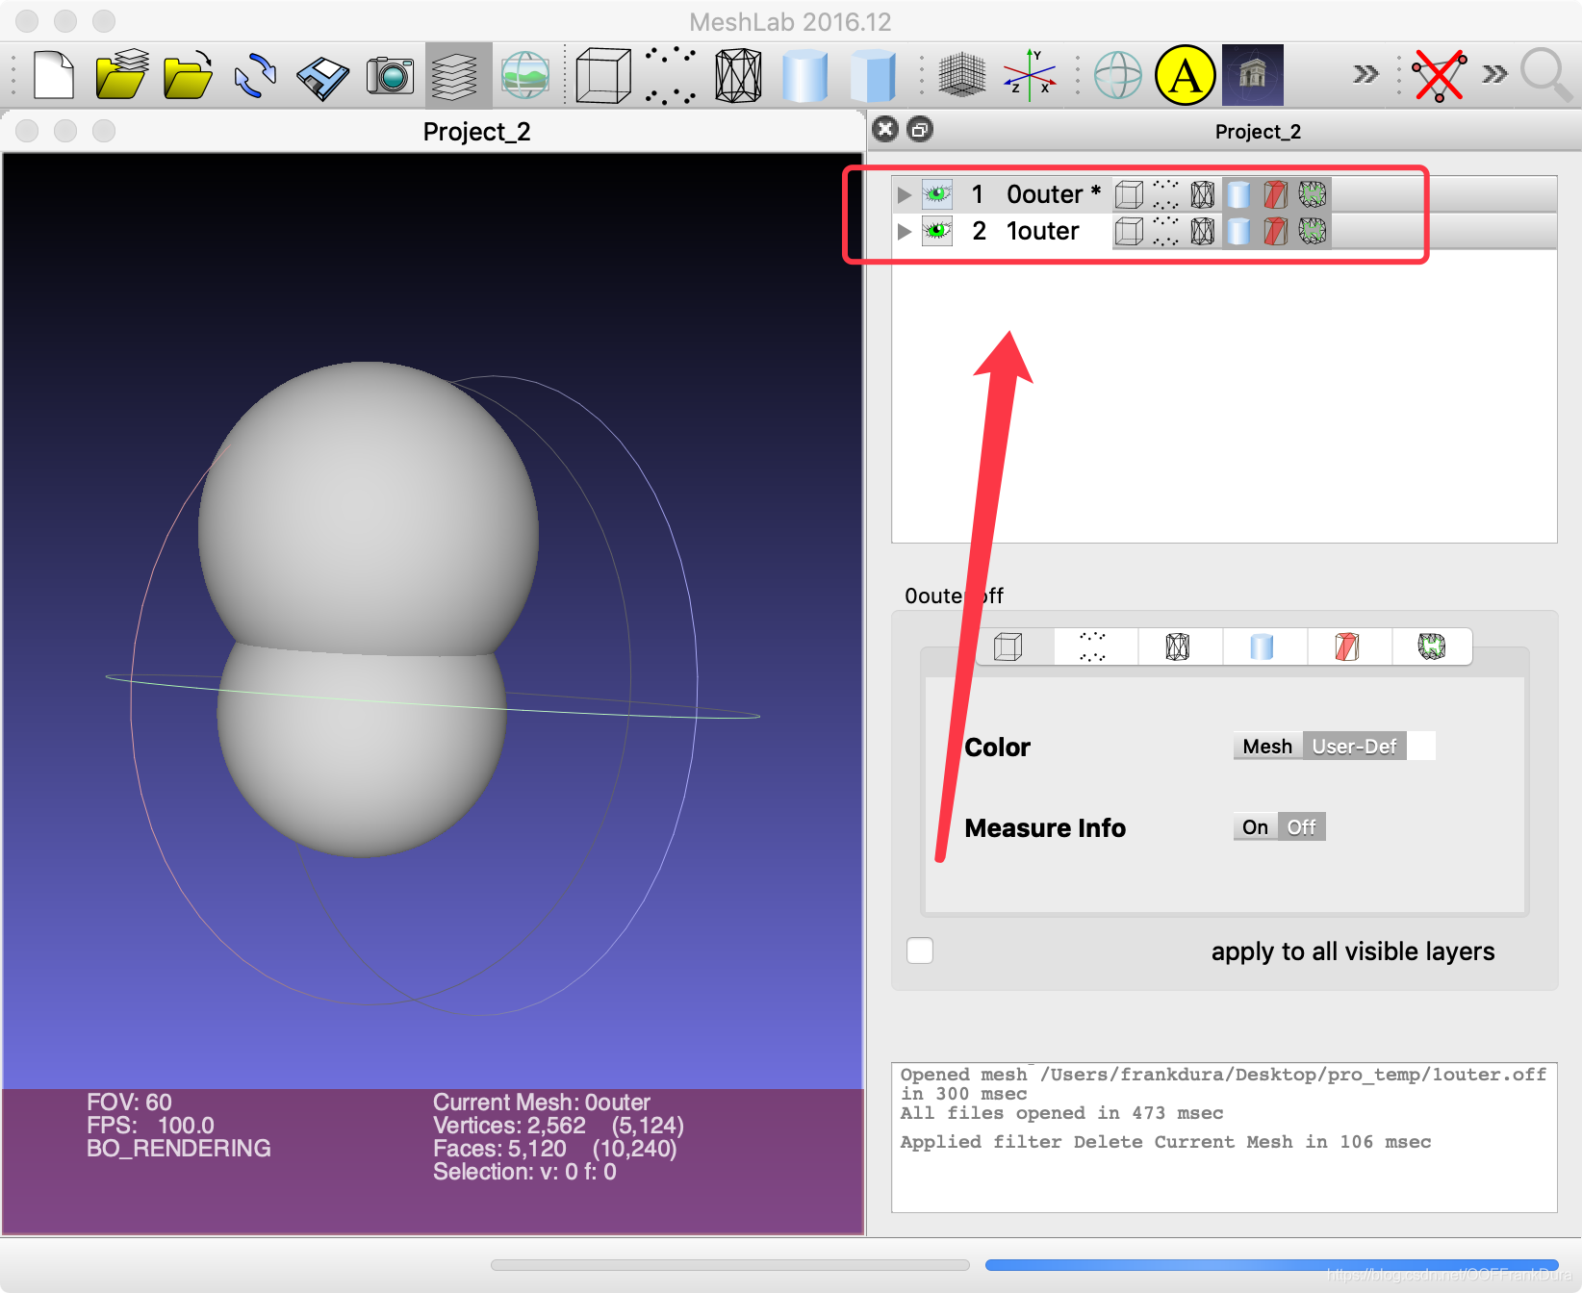The height and width of the screenshot is (1293, 1582).
Task: Click the gray status bar track
Action: point(729,1265)
